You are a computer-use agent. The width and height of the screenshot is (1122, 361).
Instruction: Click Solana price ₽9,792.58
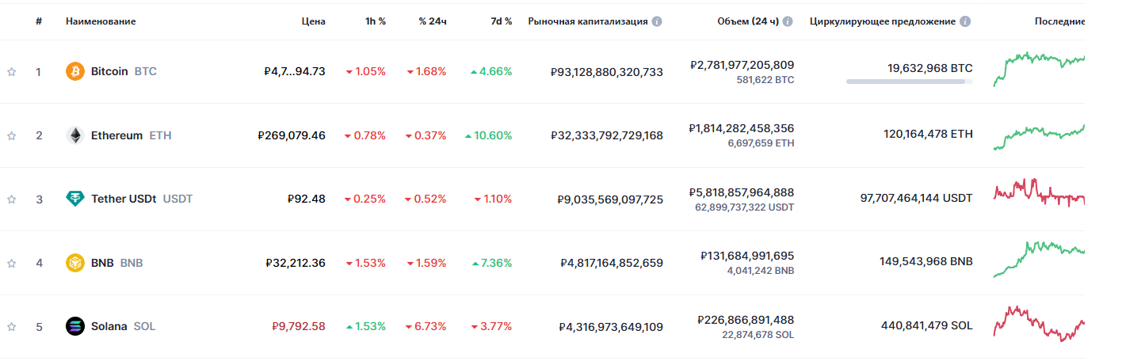[299, 326]
